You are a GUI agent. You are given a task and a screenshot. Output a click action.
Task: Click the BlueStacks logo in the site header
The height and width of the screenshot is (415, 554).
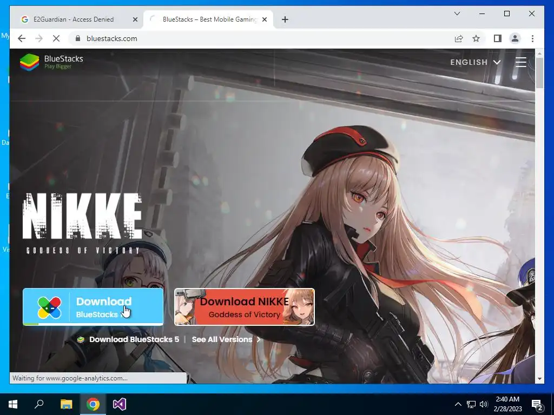tap(51, 62)
